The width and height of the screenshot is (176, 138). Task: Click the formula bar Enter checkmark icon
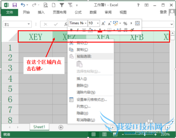(x=56, y=24)
